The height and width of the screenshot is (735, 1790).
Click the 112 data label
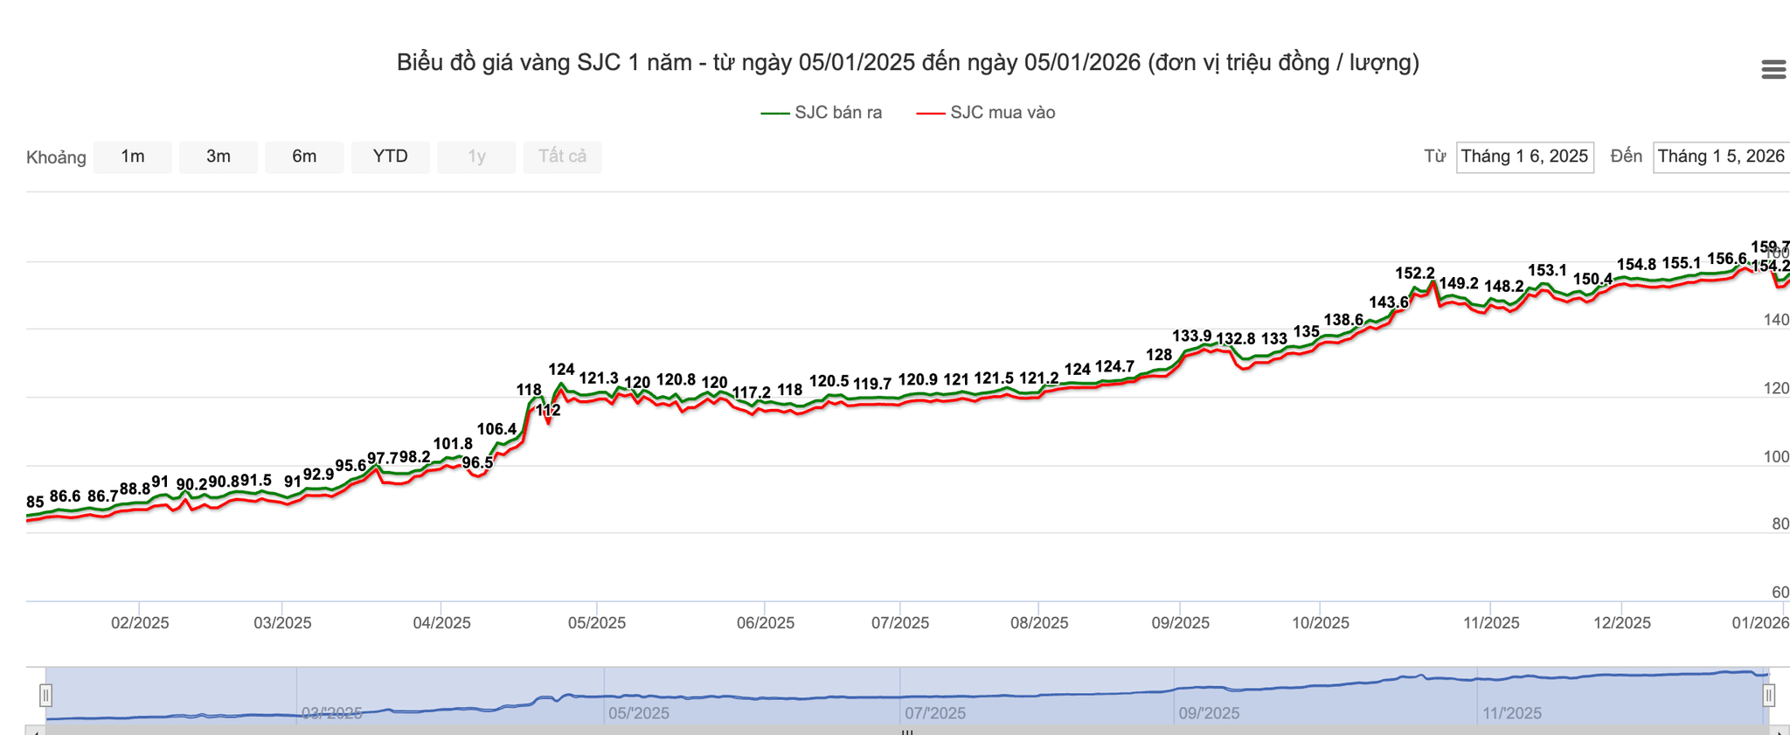[x=548, y=411]
